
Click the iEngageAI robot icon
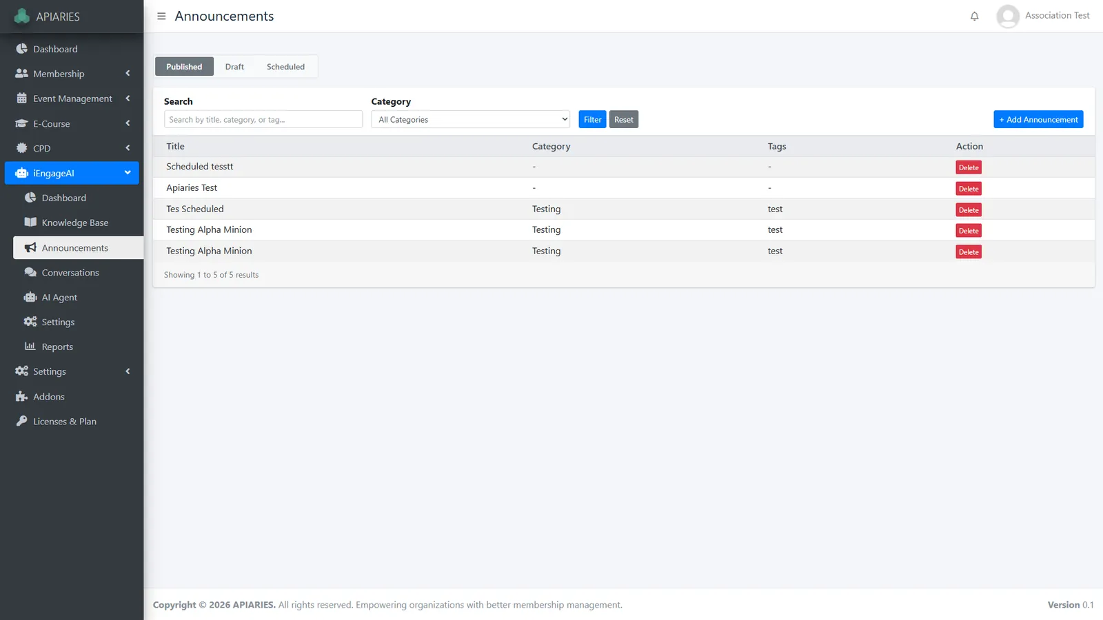[22, 173]
